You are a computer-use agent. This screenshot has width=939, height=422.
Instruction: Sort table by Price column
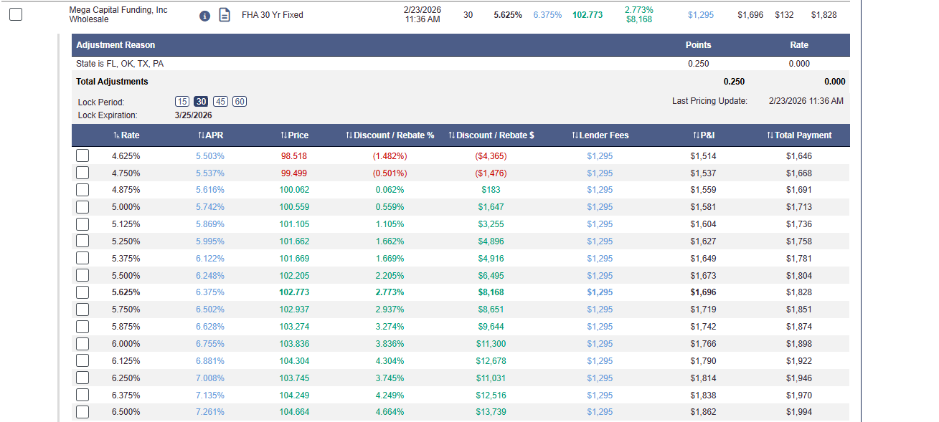tap(294, 135)
